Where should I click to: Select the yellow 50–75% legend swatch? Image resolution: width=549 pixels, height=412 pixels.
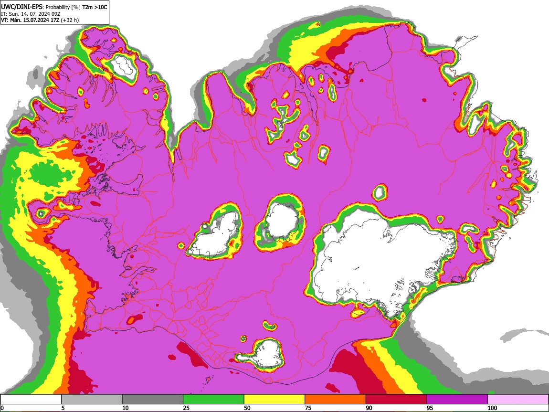pyautogui.click(x=274, y=399)
